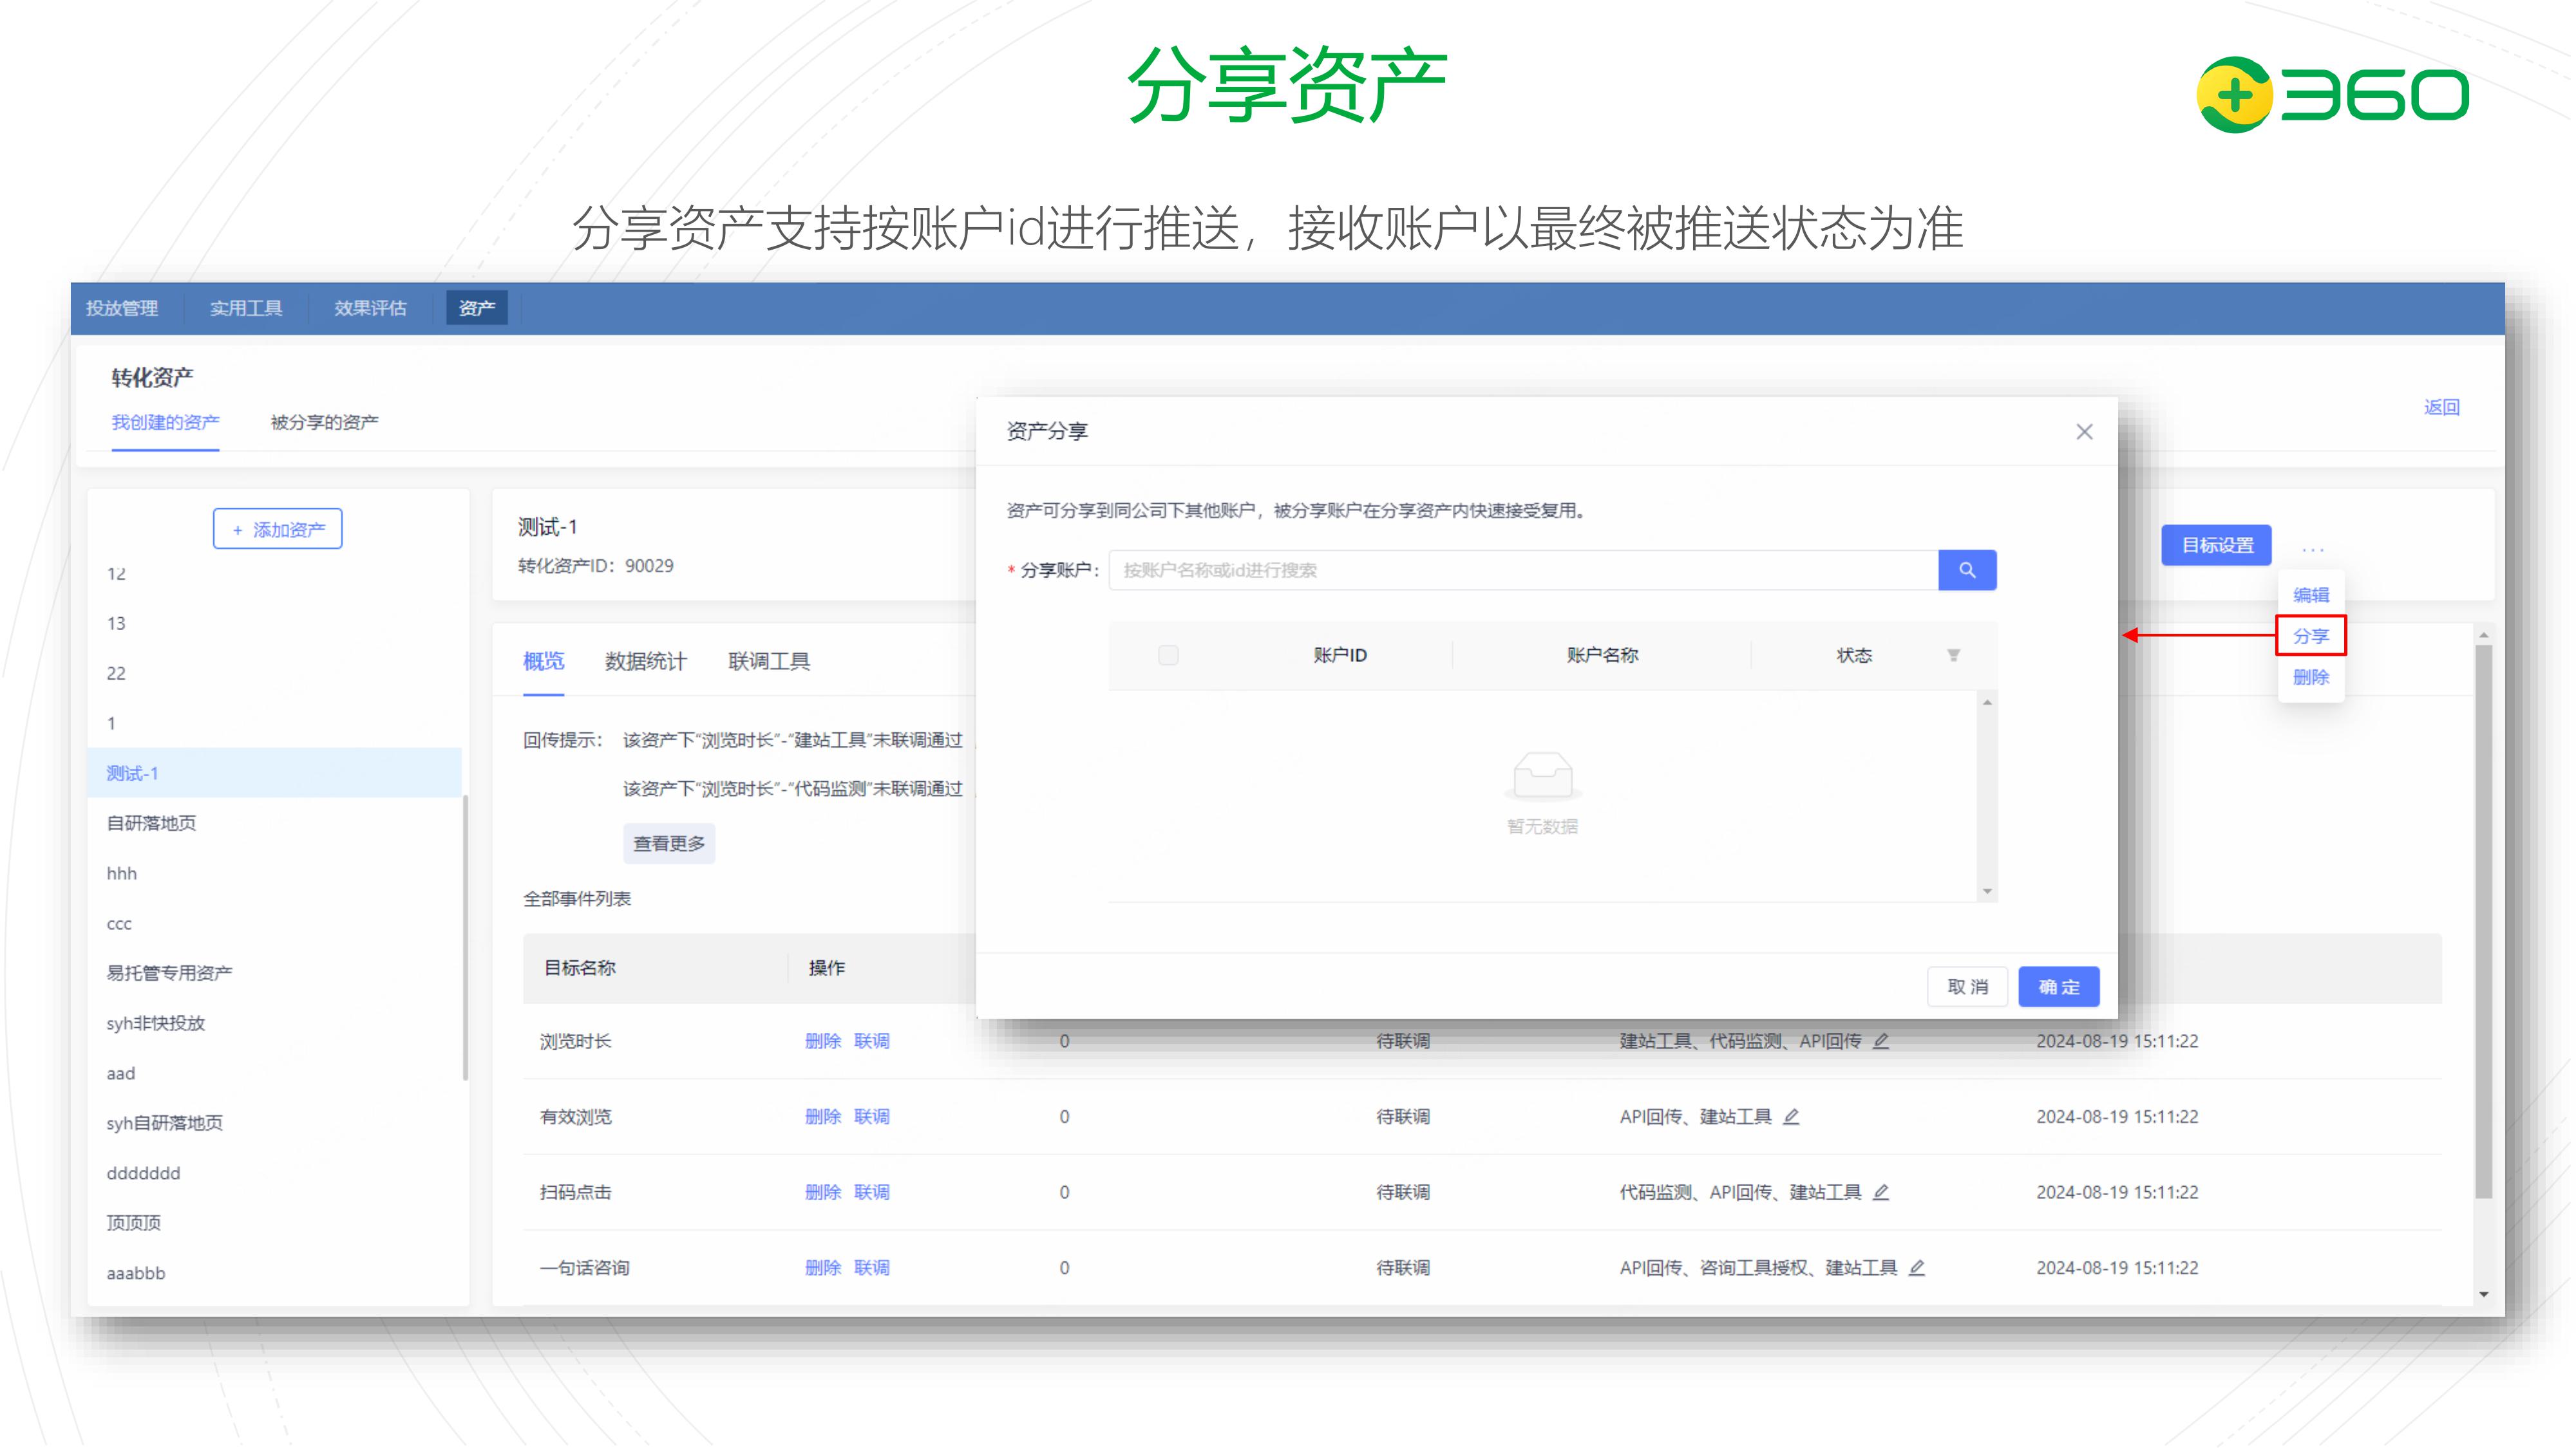This screenshot has width=2576, height=1448.
Task: Select asset 顶顶顶 in the list
Action: [275, 1223]
